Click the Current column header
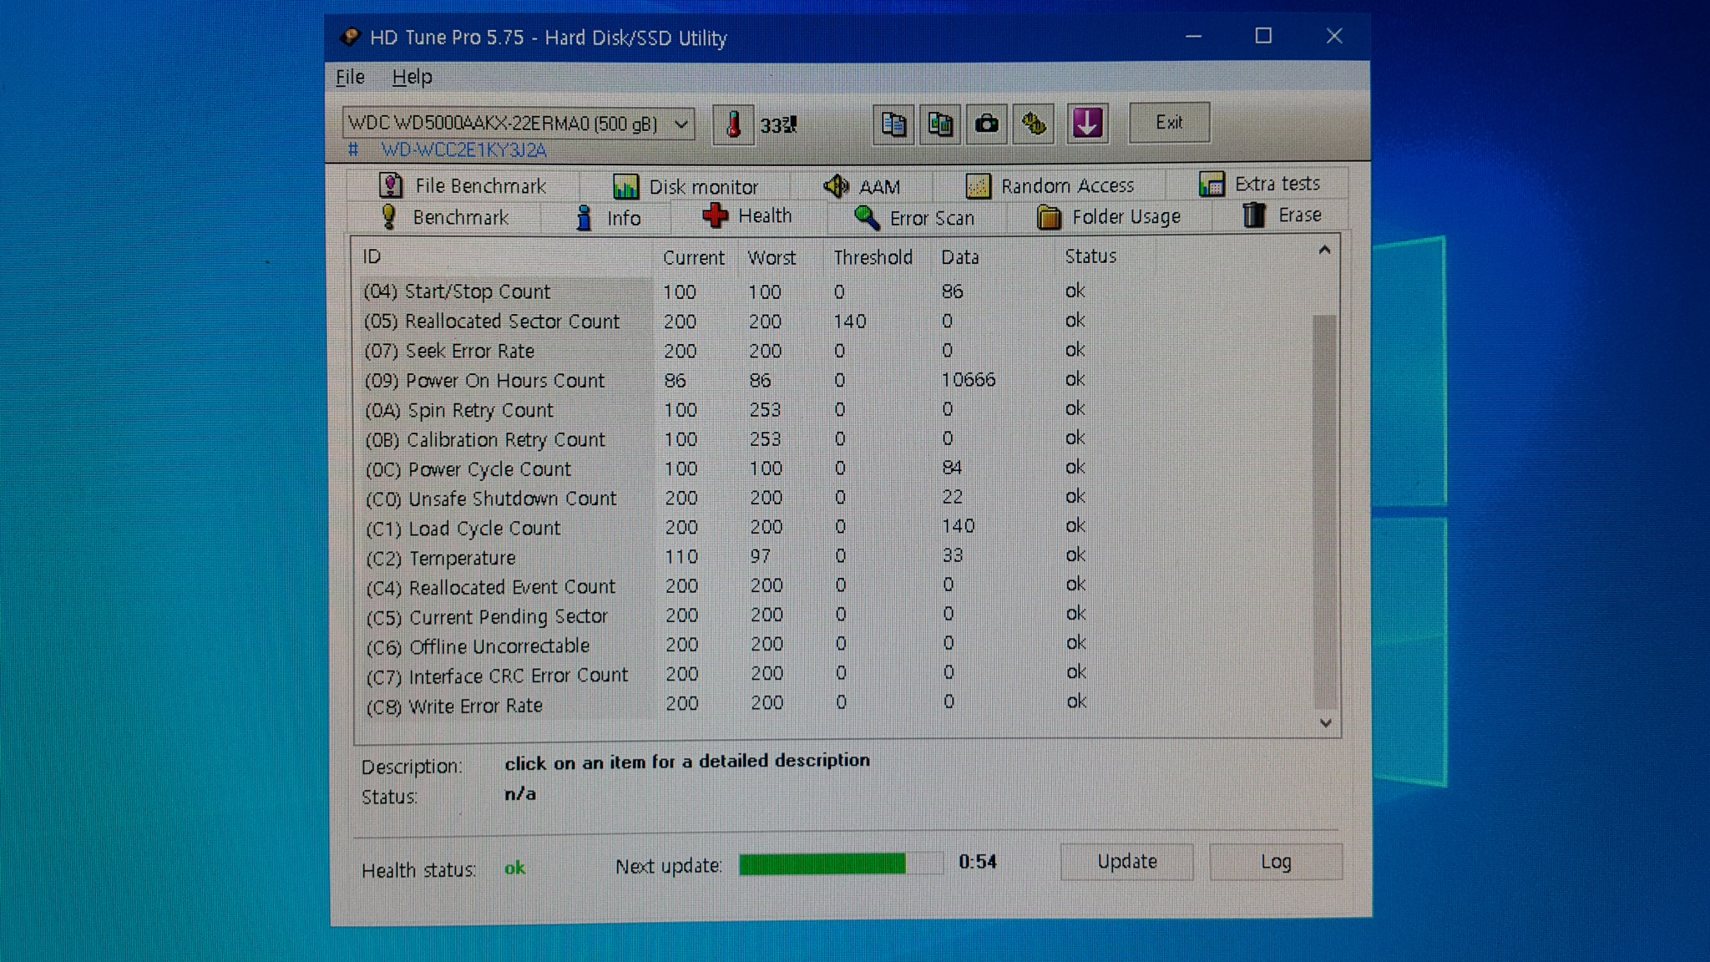This screenshot has width=1710, height=962. click(694, 257)
